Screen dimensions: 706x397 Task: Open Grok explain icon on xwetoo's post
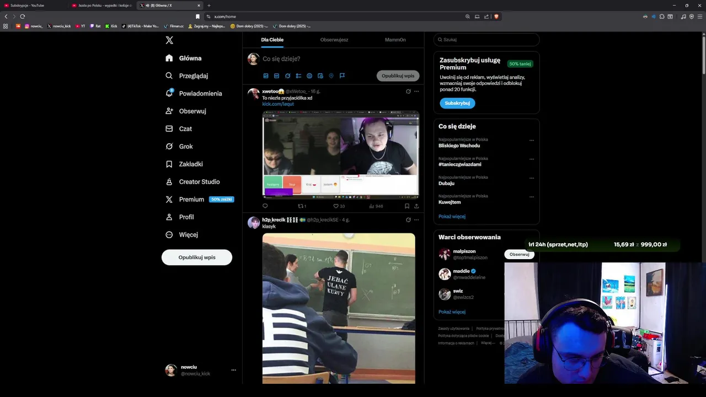pos(408,91)
